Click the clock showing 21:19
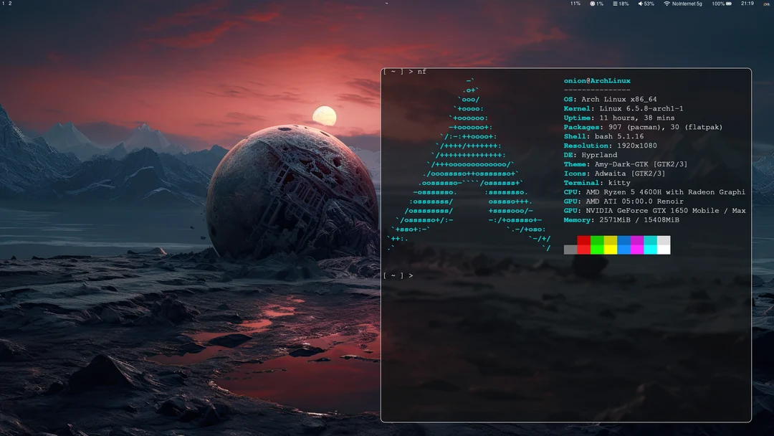 749,4
